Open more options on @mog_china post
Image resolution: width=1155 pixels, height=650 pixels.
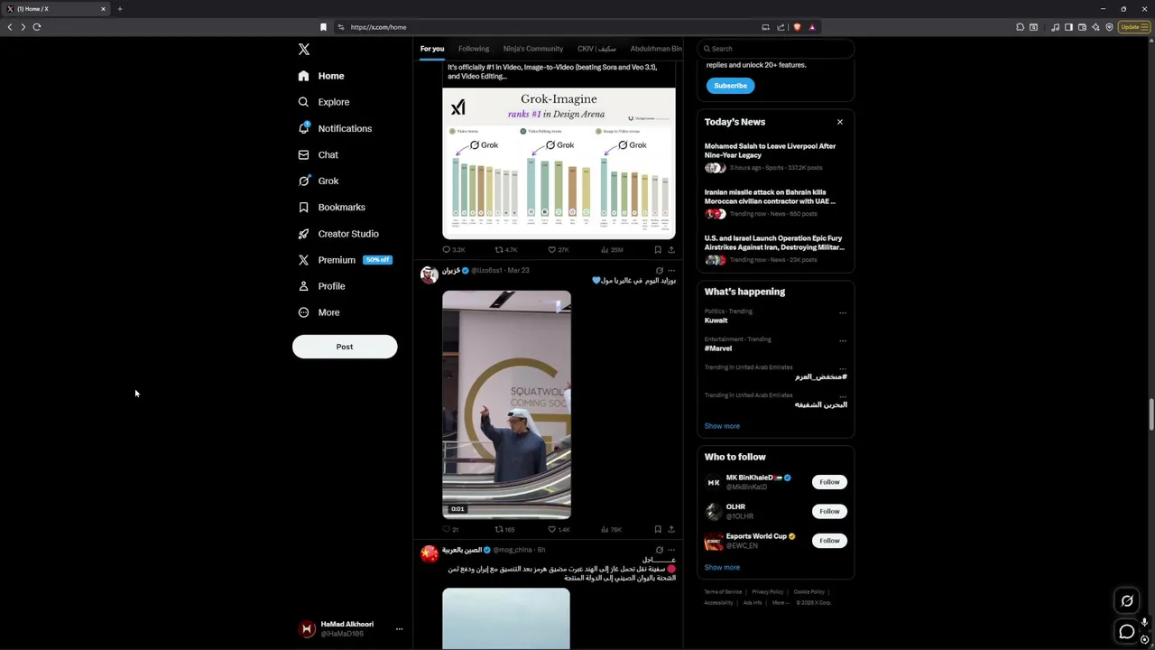pyautogui.click(x=671, y=551)
